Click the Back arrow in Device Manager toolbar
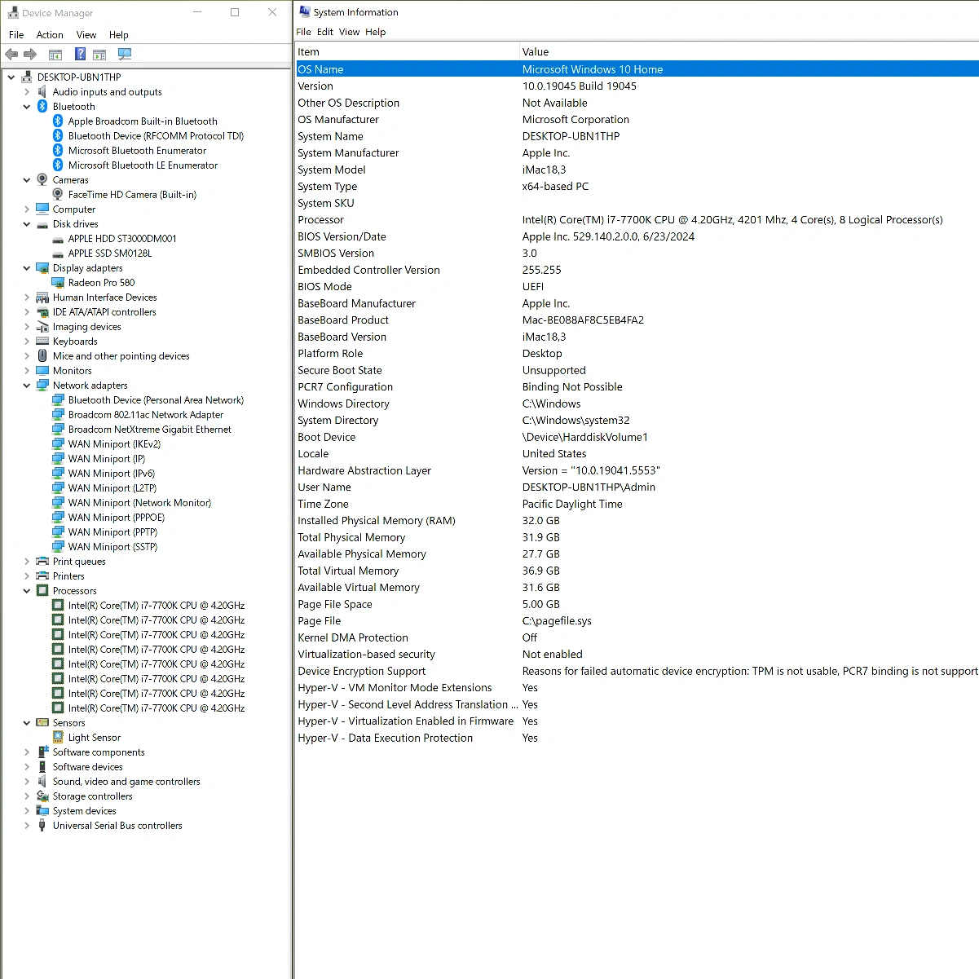979x979 pixels. [11, 55]
